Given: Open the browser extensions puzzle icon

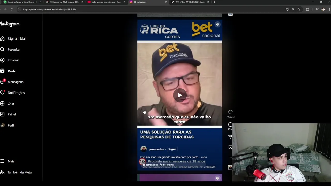Looking at the screenshot, I should tap(307, 9).
